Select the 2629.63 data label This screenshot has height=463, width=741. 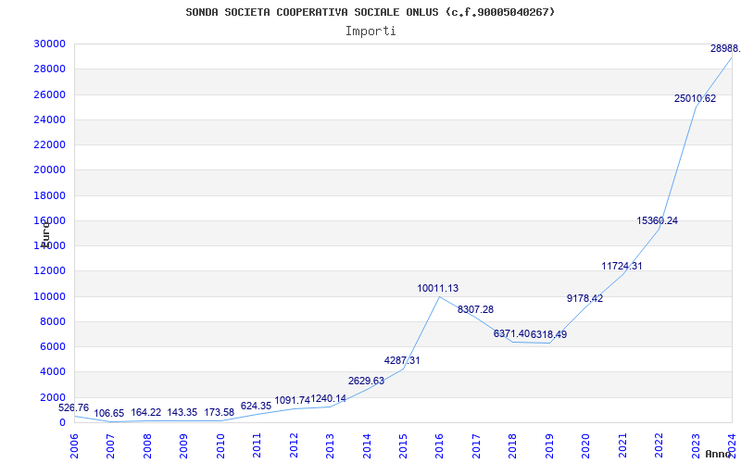[366, 382]
